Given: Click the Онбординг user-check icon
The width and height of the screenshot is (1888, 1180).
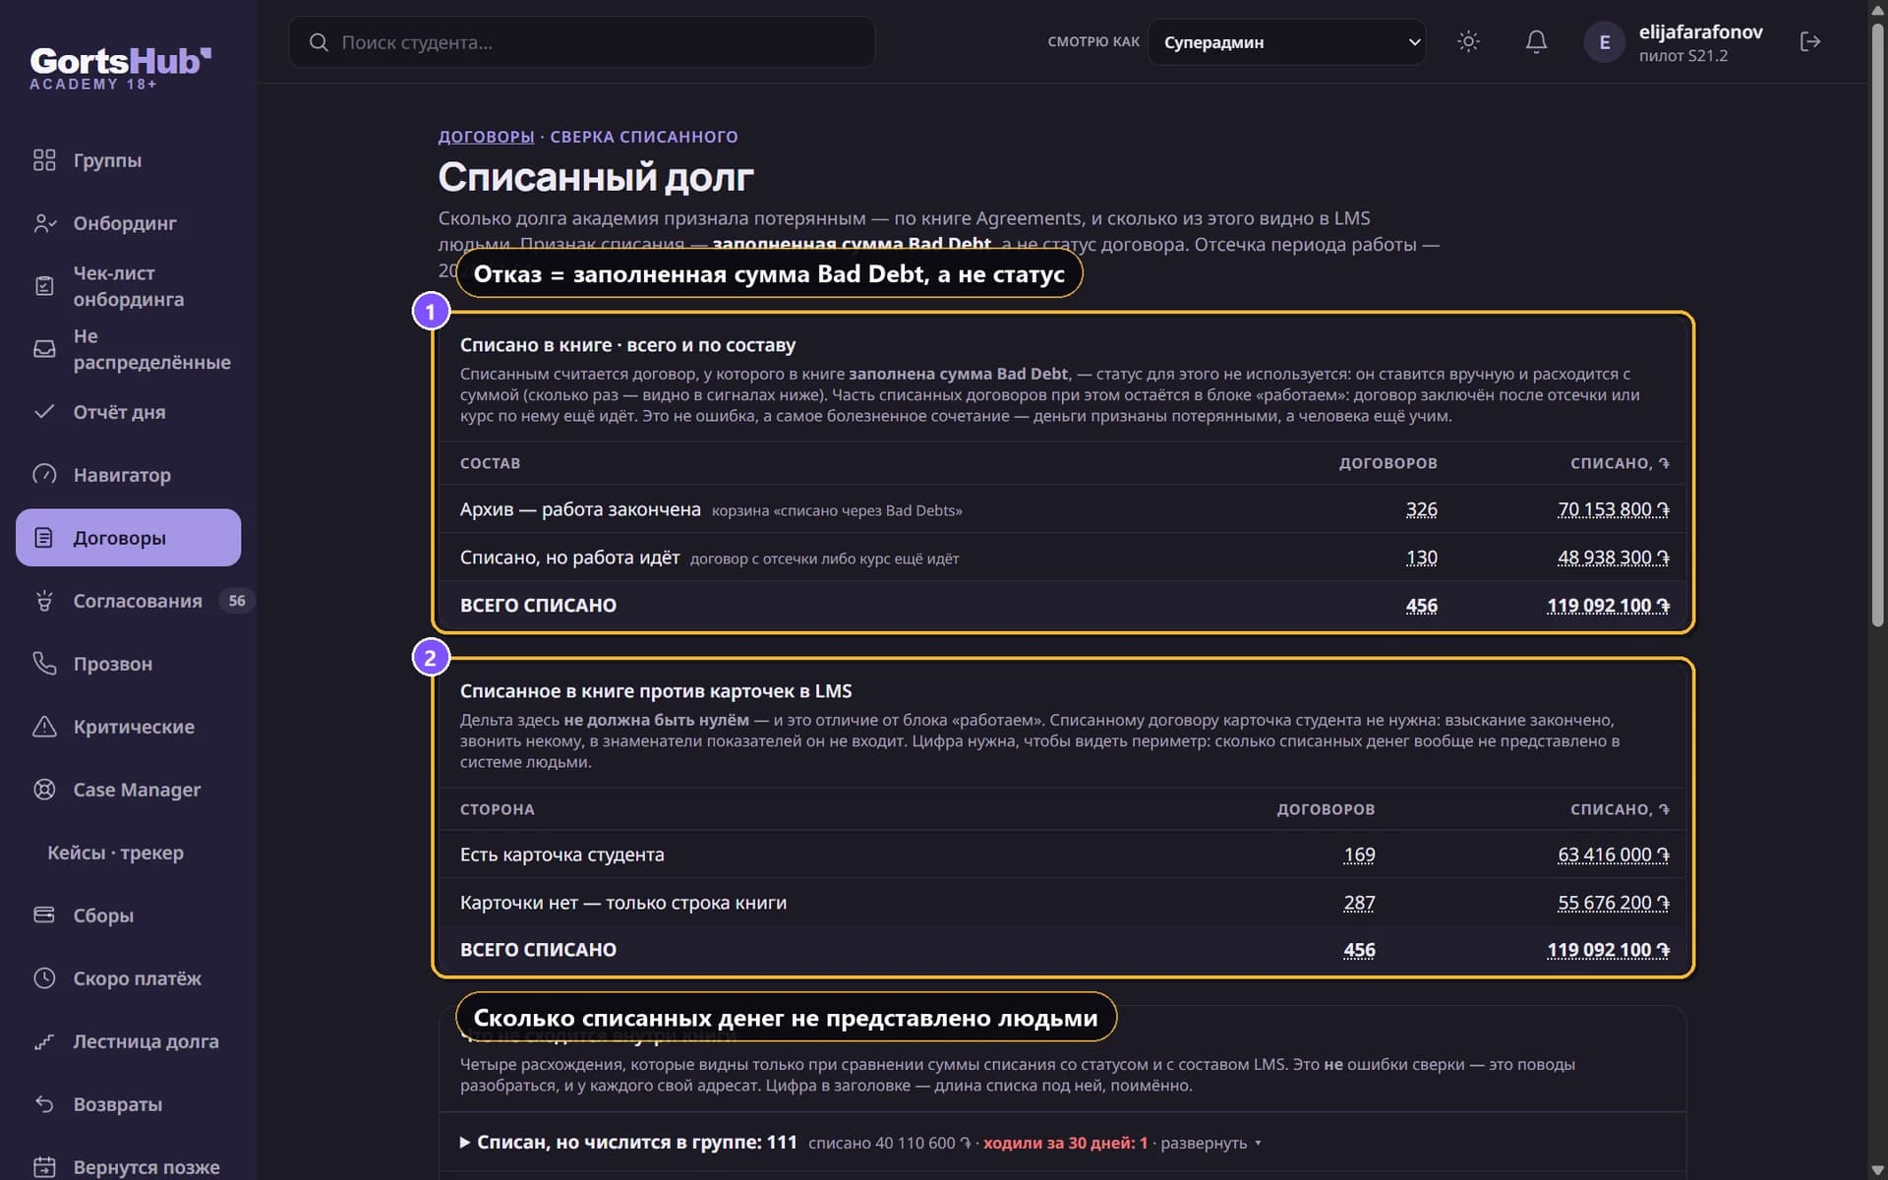Looking at the screenshot, I should point(44,223).
